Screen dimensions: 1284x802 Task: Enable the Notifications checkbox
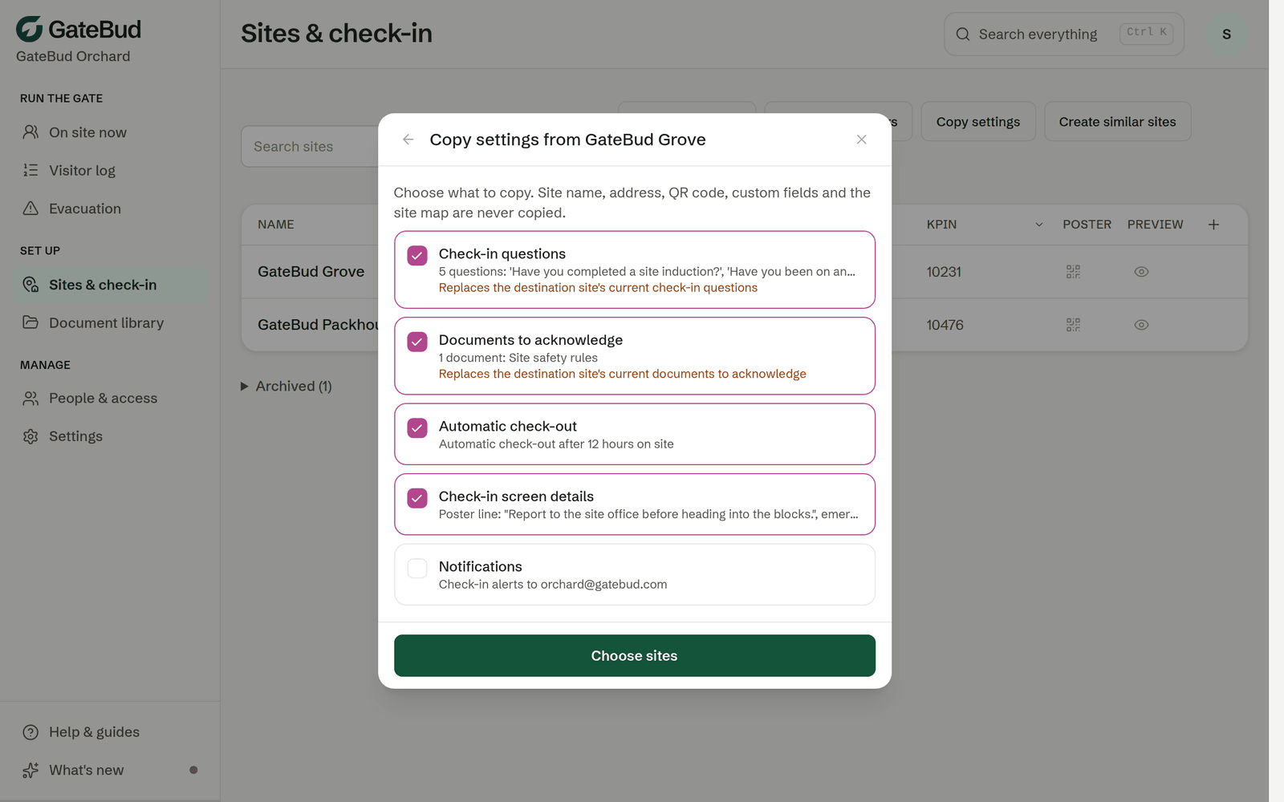point(417,569)
